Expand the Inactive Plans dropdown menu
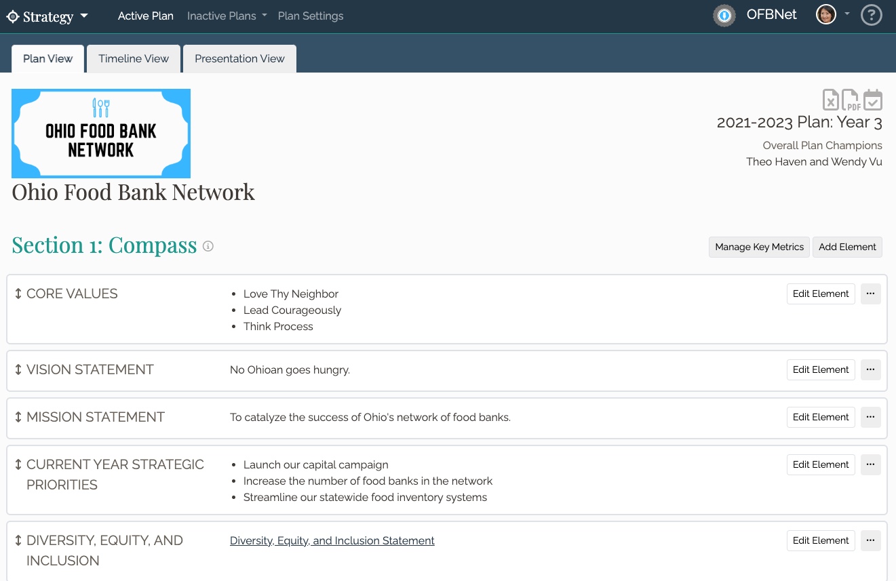Screen dimensions: 896x581 click(x=227, y=16)
